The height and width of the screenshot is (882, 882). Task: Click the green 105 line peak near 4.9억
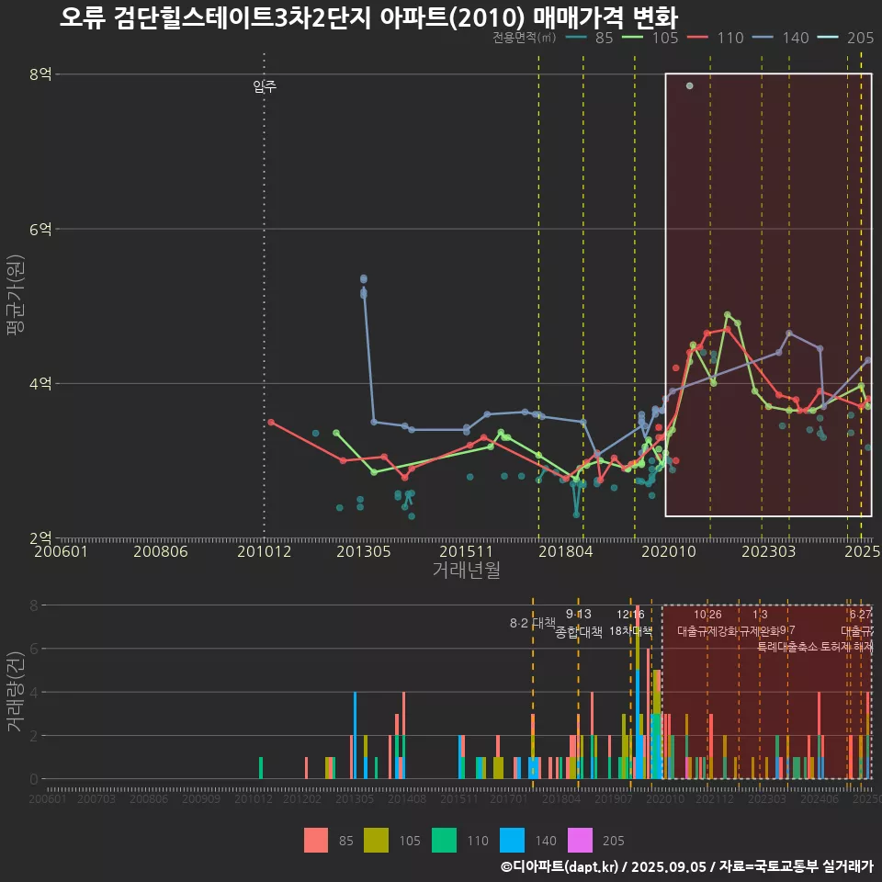(728, 315)
